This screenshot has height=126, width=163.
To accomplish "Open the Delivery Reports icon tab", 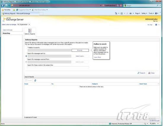I will click(30, 32).
